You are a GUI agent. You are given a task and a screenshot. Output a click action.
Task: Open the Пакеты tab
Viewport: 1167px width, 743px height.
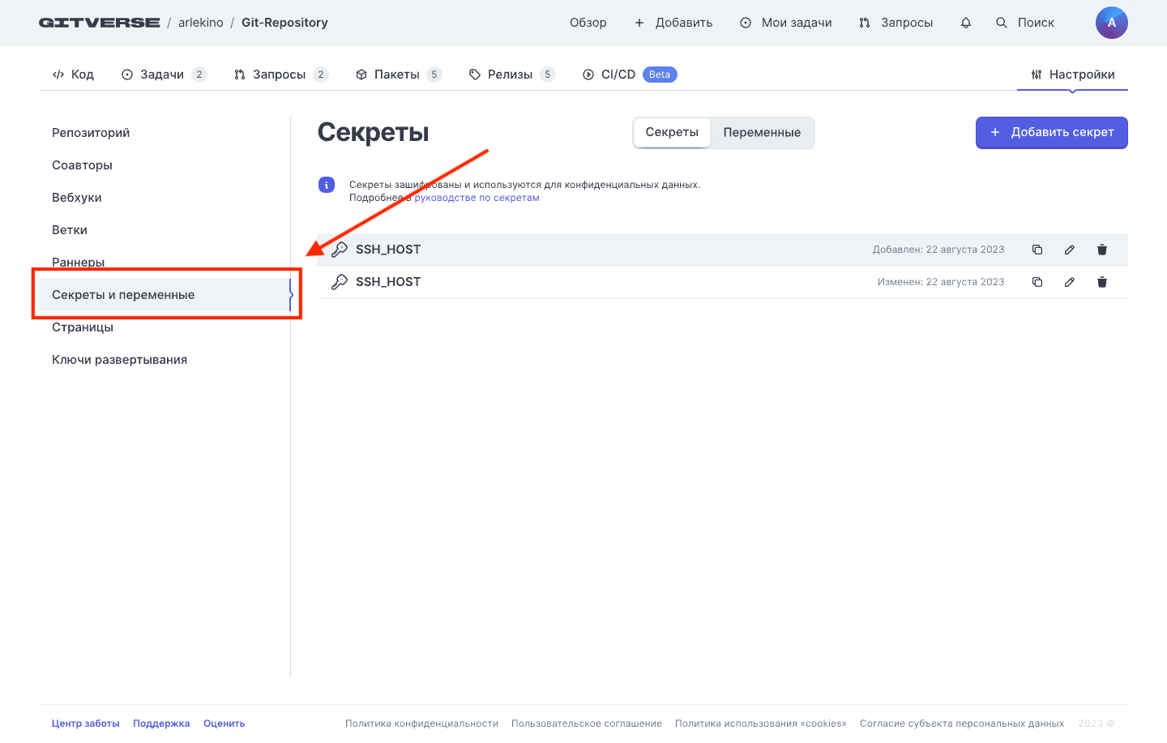click(397, 75)
